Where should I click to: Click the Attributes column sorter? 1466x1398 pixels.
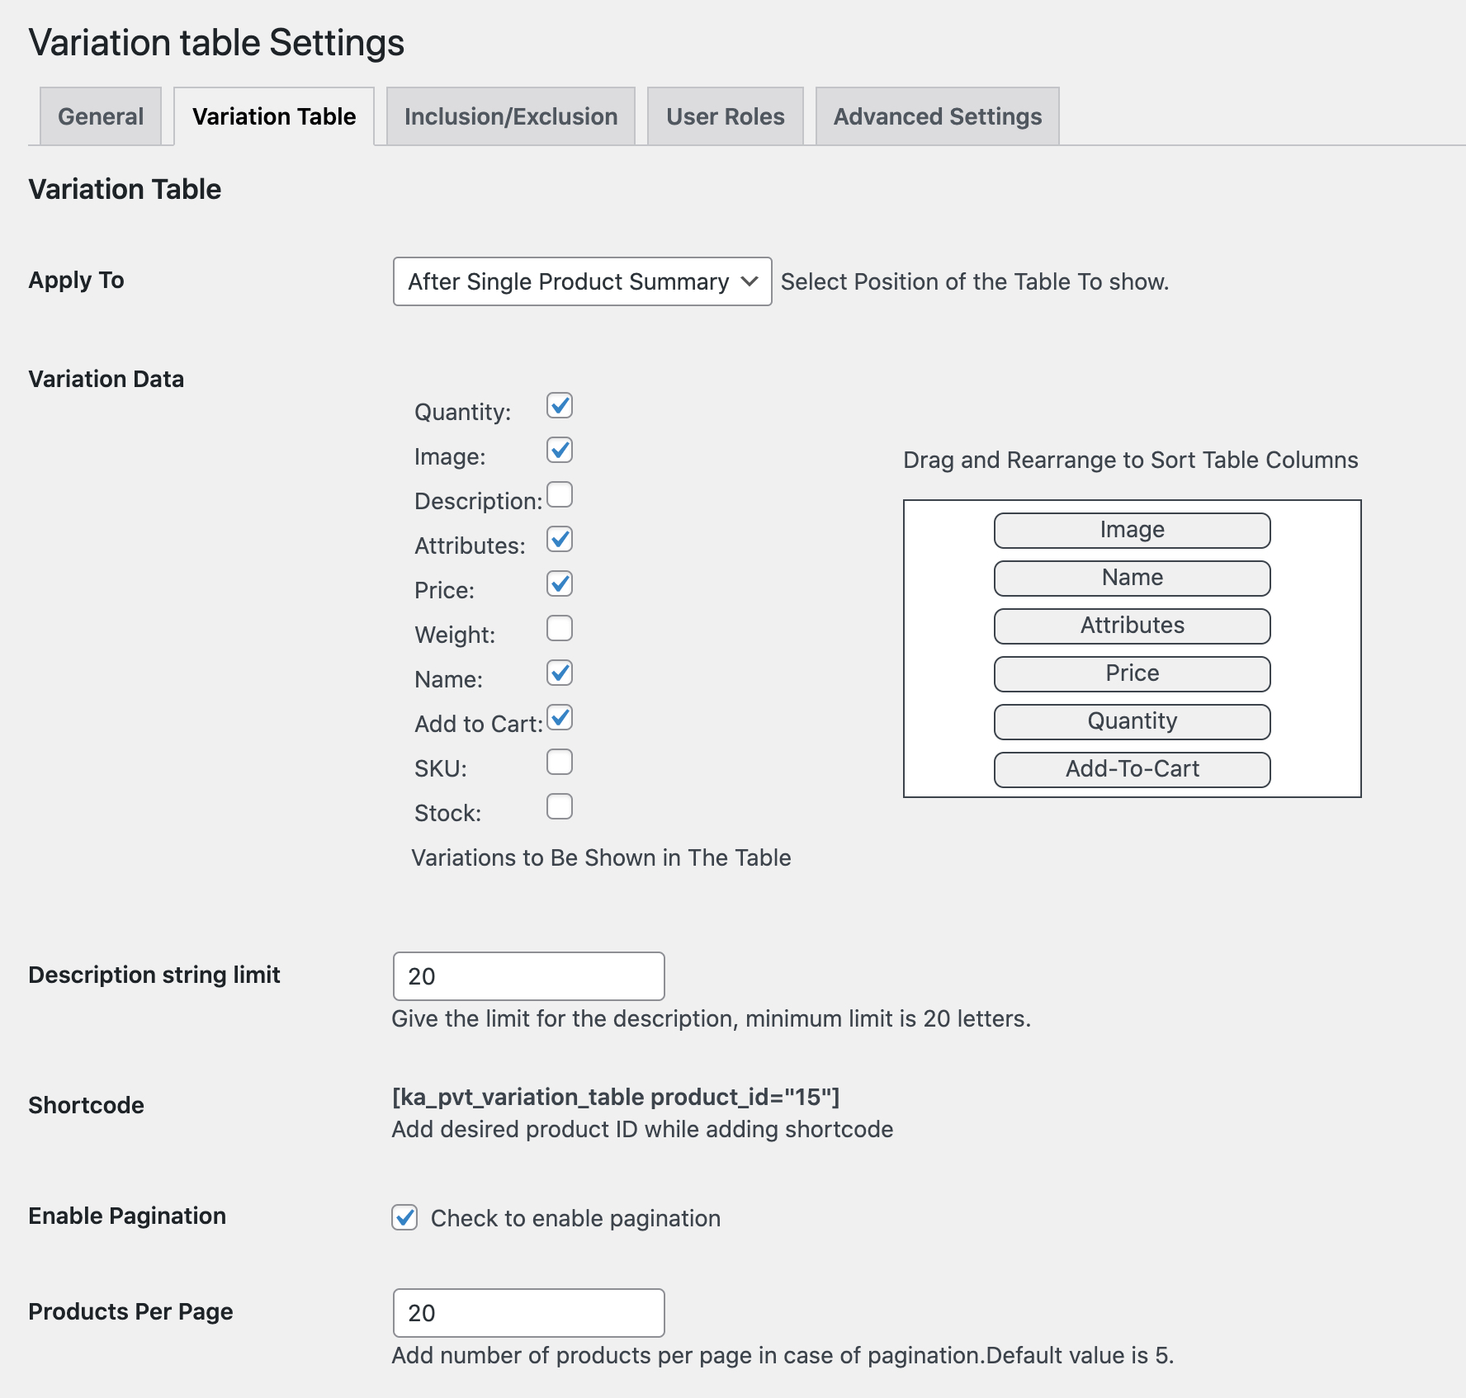click(x=1132, y=626)
